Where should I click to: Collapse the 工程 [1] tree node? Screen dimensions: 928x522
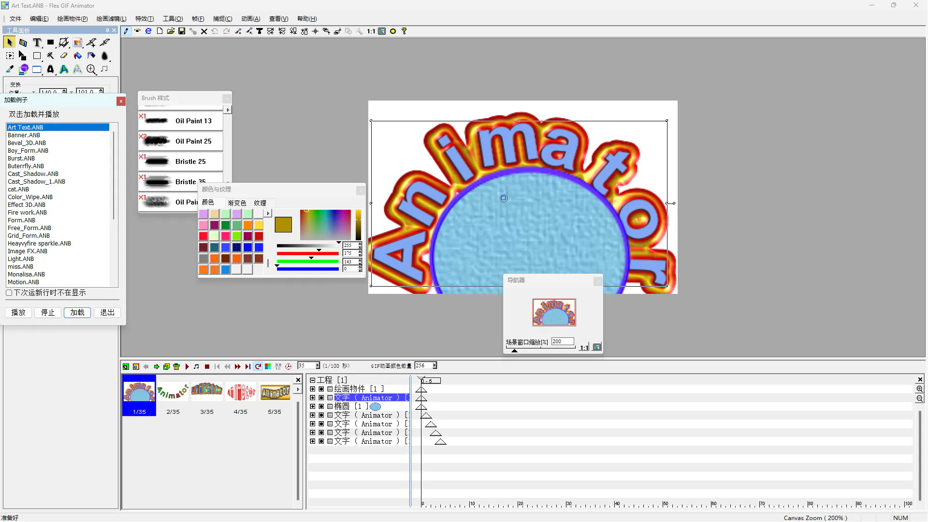pyautogui.click(x=313, y=380)
